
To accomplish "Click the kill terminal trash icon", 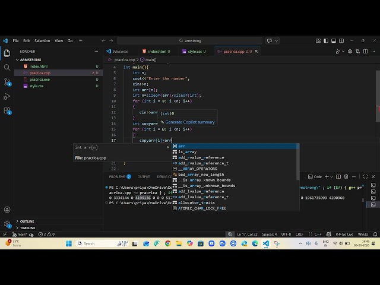I will (x=346, y=177).
